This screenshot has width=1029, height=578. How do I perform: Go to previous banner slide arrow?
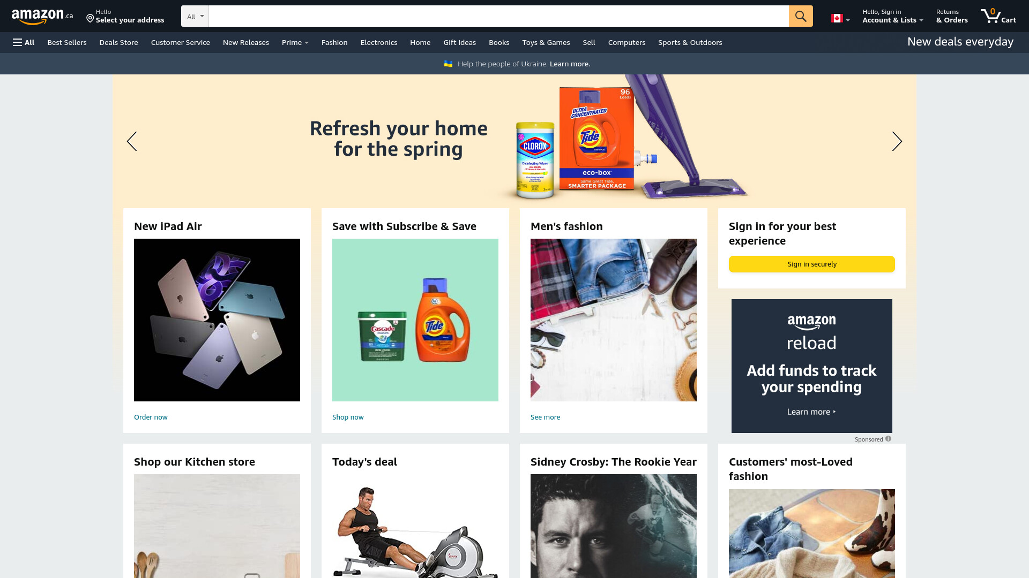click(132, 141)
